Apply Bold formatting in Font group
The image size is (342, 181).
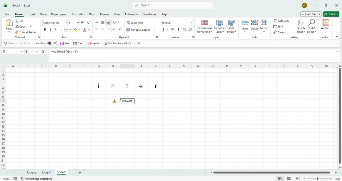(45, 30)
